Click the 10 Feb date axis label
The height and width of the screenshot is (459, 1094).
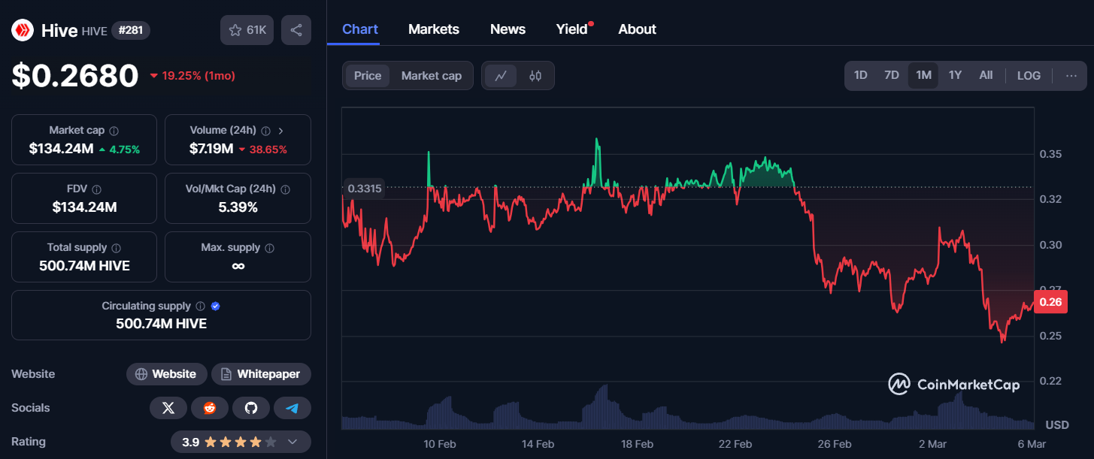point(440,444)
